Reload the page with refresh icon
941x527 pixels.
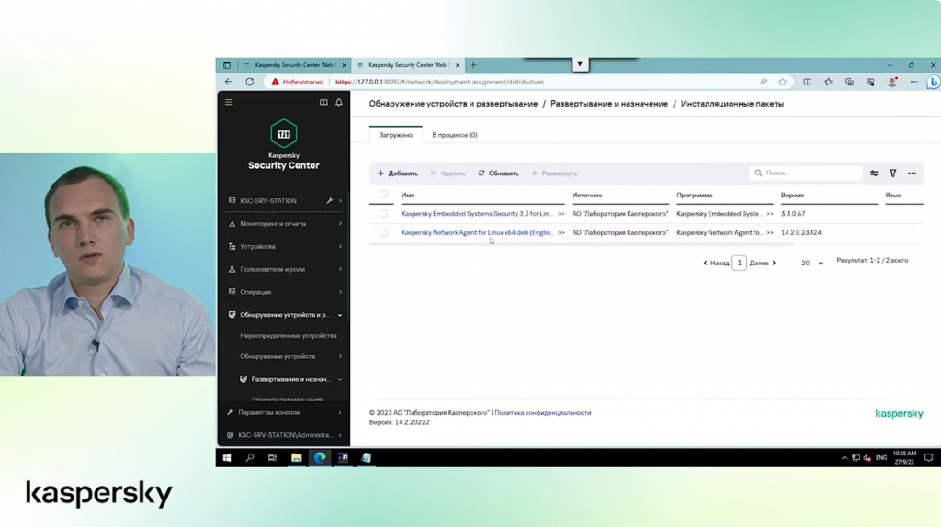(250, 82)
